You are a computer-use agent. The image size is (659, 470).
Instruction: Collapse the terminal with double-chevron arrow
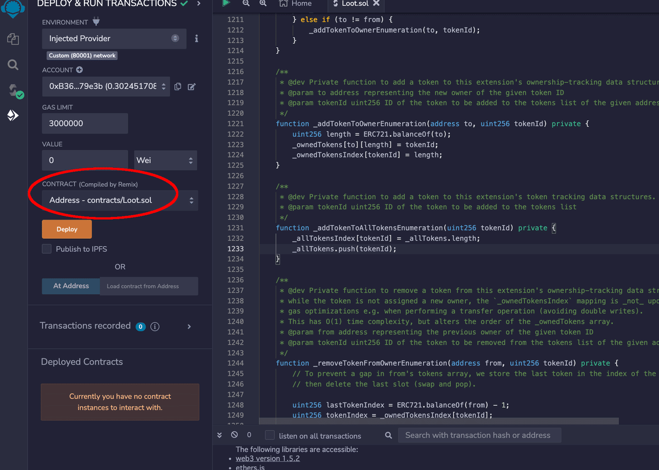[220, 435]
